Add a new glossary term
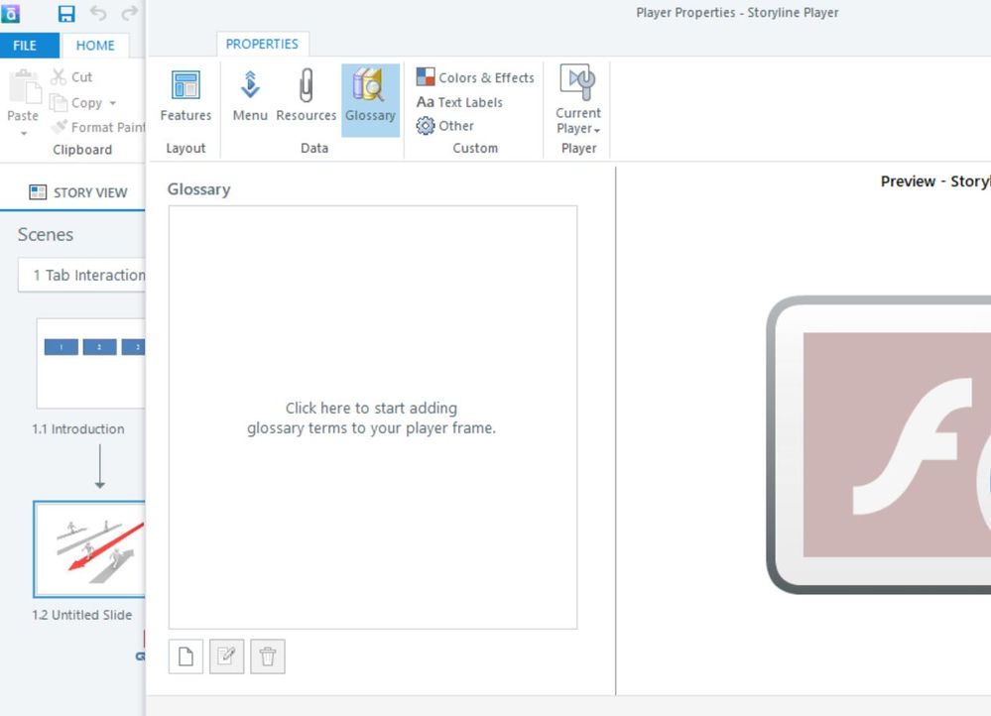The width and height of the screenshot is (991, 716). [186, 656]
